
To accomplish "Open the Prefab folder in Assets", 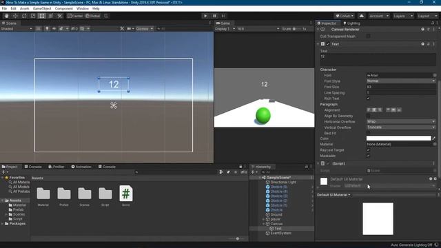I will [x=64, y=196].
